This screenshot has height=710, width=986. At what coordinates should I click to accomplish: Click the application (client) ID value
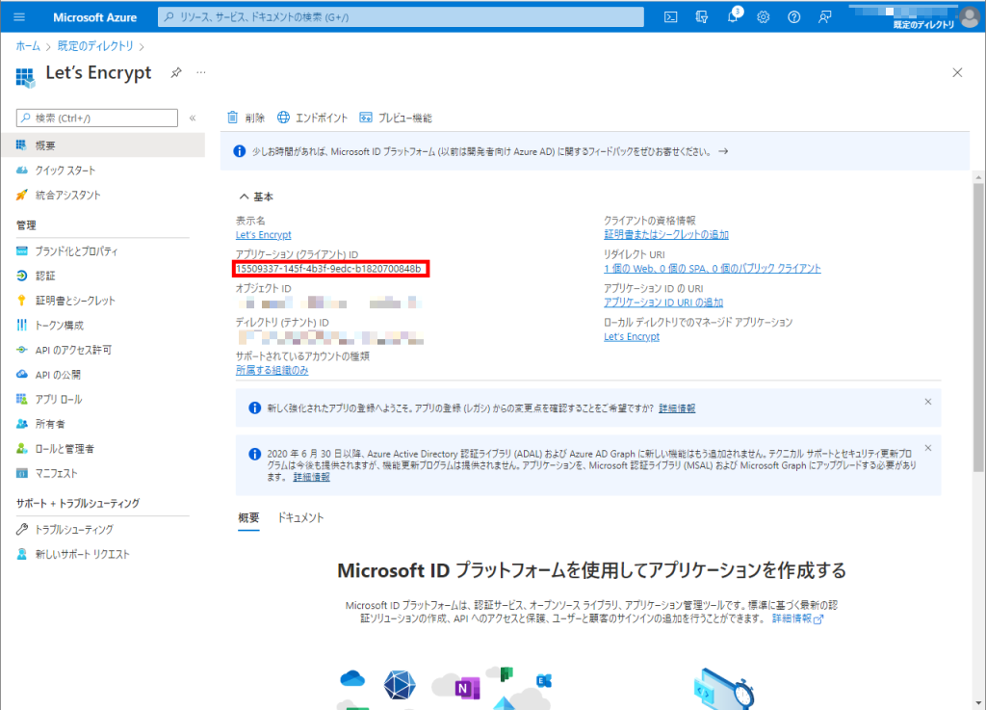(329, 269)
